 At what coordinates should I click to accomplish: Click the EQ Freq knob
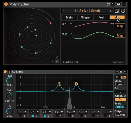coord(10,81)
